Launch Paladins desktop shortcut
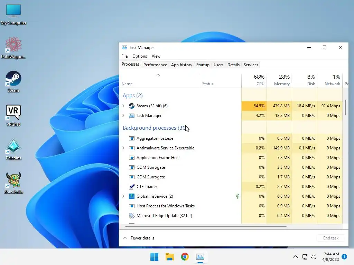354x265 pixels. click(x=13, y=149)
